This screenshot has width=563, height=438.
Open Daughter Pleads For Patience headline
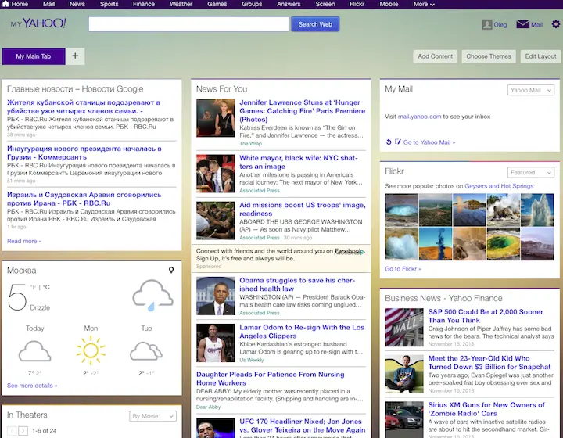point(270,379)
